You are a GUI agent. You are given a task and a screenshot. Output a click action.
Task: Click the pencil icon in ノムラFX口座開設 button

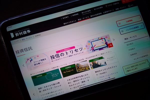click(122, 31)
